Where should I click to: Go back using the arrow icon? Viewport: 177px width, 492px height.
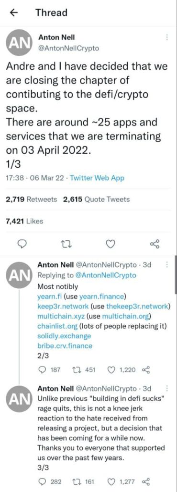[13, 12]
